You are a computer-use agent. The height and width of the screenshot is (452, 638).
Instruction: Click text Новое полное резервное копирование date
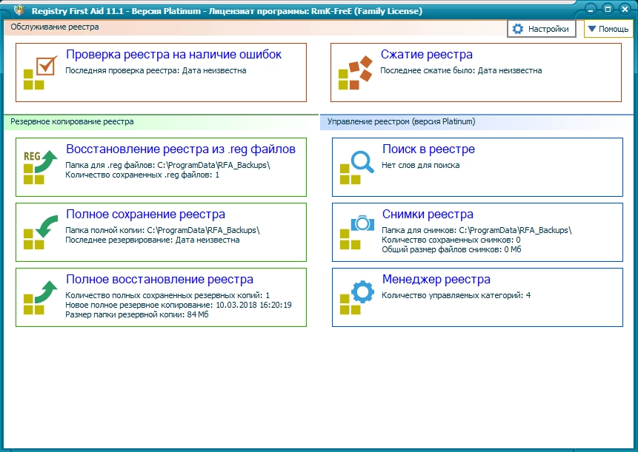pyautogui.click(x=179, y=305)
